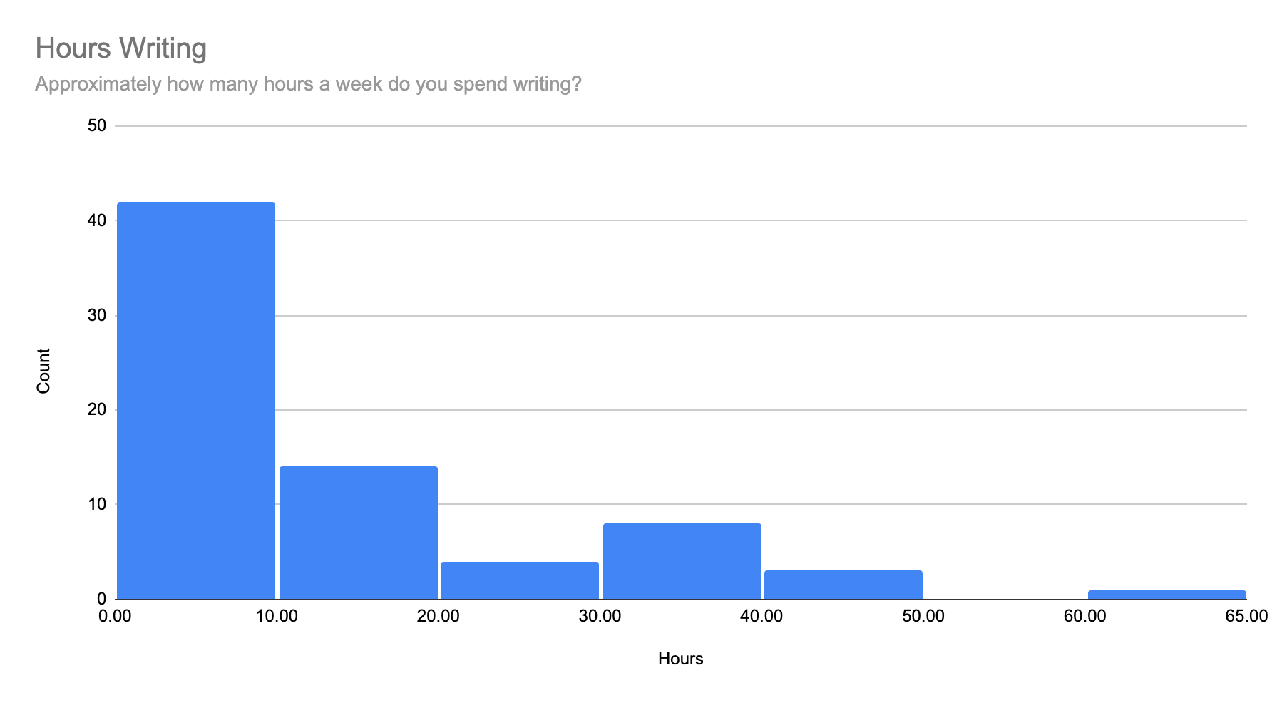Image resolution: width=1282 pixels, height=703 pixels.
Task: Select the 50.00 tick label on the Hours axis
Action: [923, 616]
